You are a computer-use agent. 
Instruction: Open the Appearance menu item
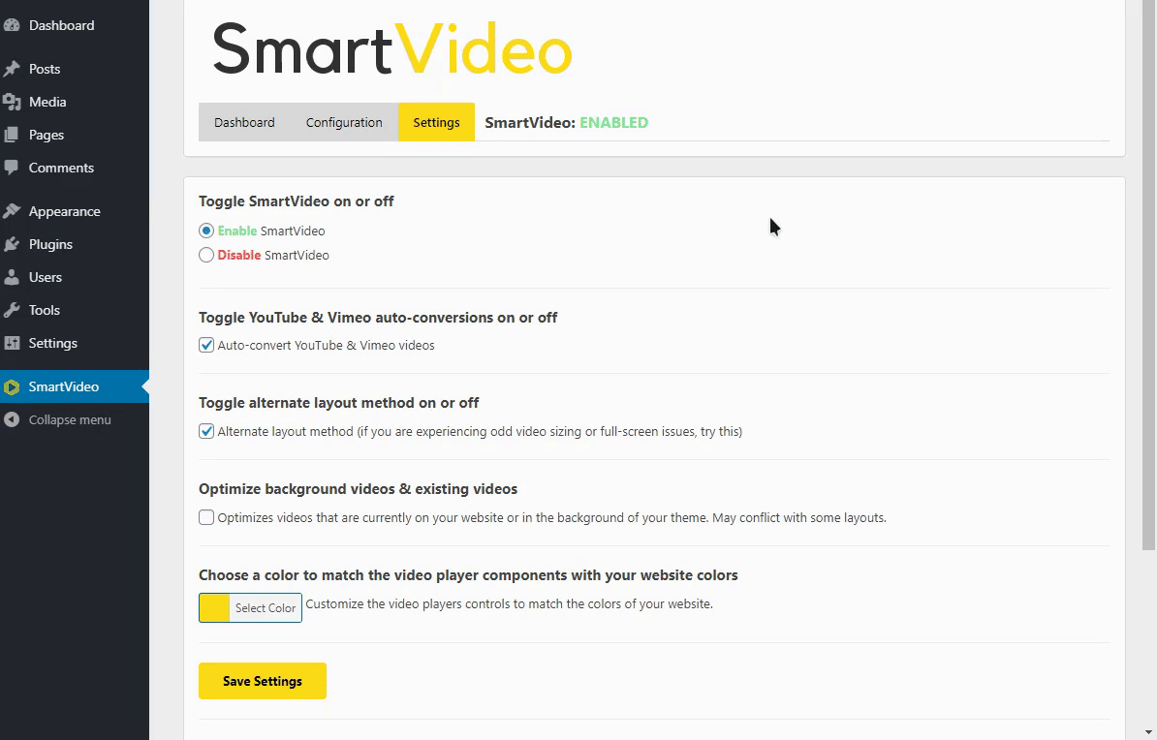pyautogui.click(x=64, y=211)
